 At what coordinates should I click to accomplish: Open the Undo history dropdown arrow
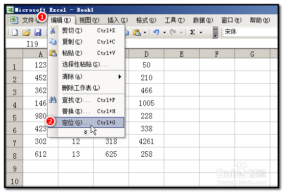[164, 33]
